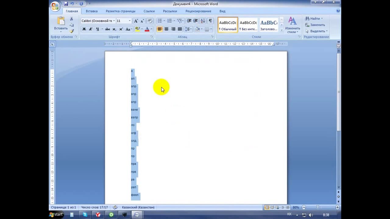Screen dimensions: 390x219
Task: Zoom in with the plus button
Action: click(x=337, y=207)
